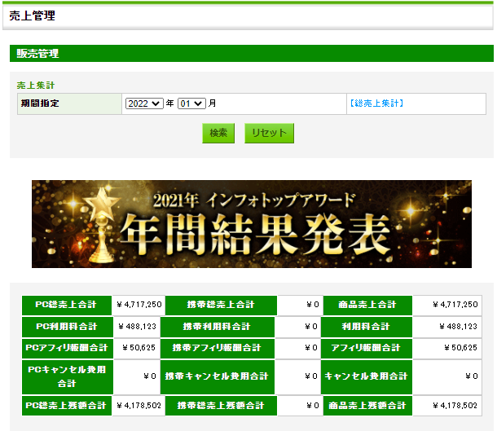Select the 携帯総売上合計 header cell
Image resolution: width=497 pixels, height=431 pixels.
[221, 305]
